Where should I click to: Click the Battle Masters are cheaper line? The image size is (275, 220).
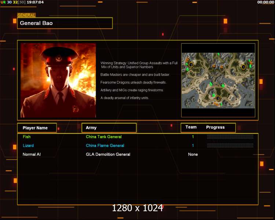(x=135, y=74)
